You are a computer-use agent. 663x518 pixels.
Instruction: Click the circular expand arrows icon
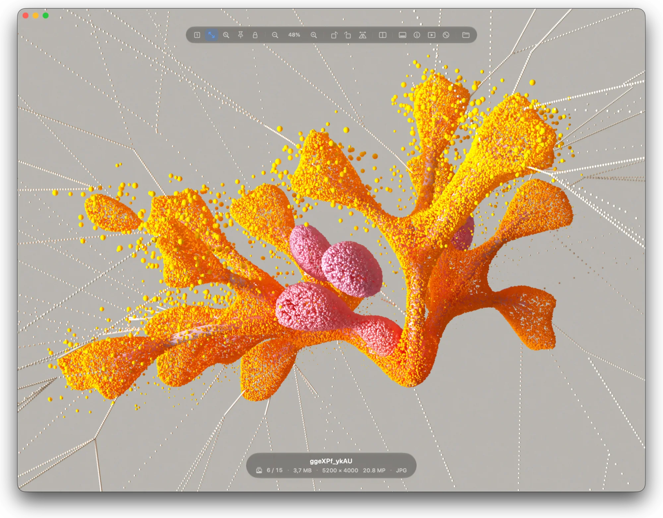[x=446, y=35]
